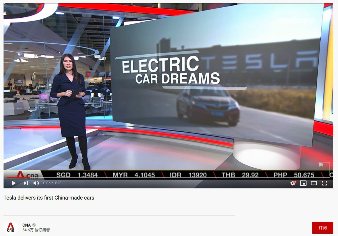Enable miniplayer mode
The height and width of the screenshot is (236, 338).
303,183
